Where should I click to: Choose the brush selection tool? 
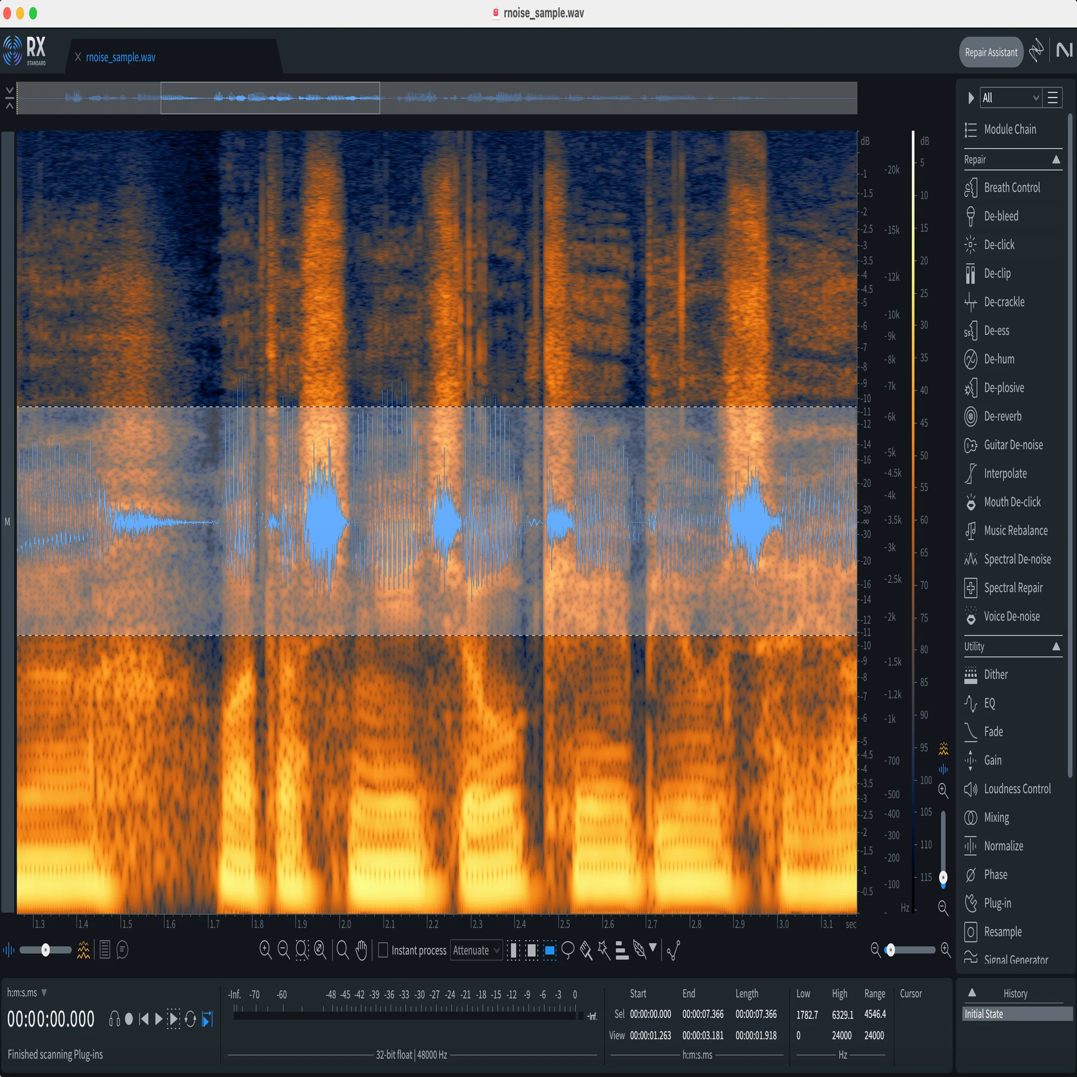pyautogui.click(x=585, y=950)
